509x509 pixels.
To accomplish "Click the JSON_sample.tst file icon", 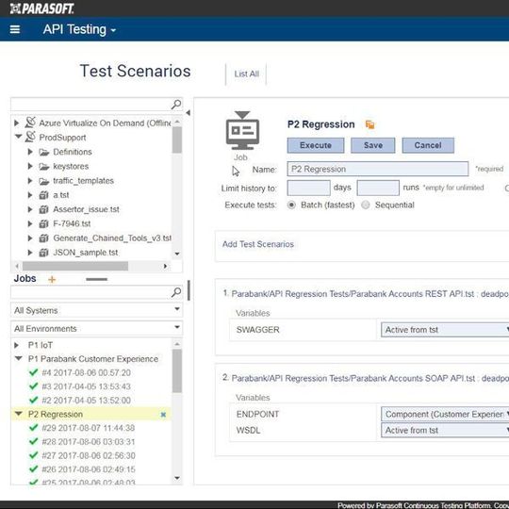I will point(43,253).
